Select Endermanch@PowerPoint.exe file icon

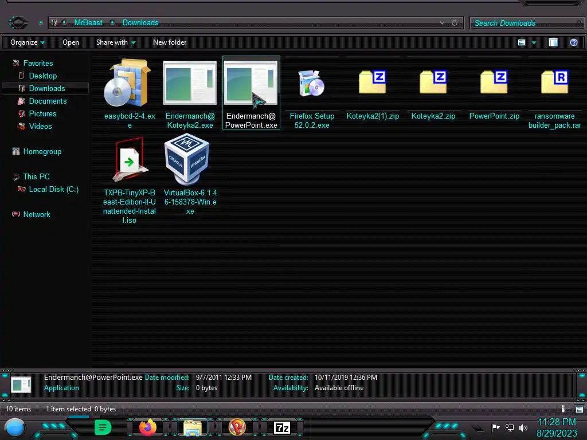click(251, 82)
